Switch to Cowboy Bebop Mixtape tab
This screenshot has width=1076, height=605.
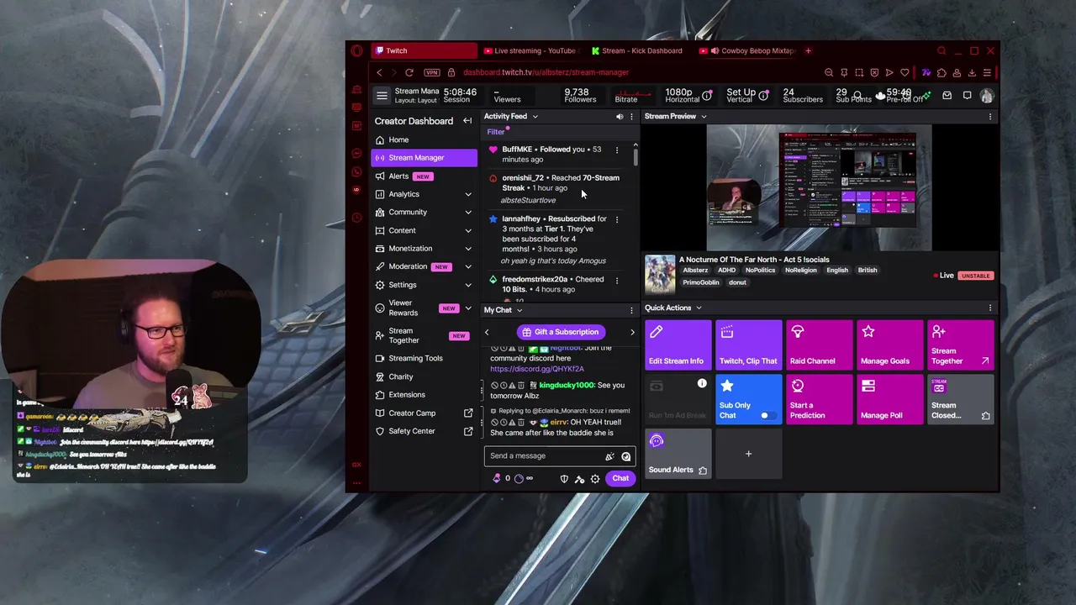(x=747, y=51)
